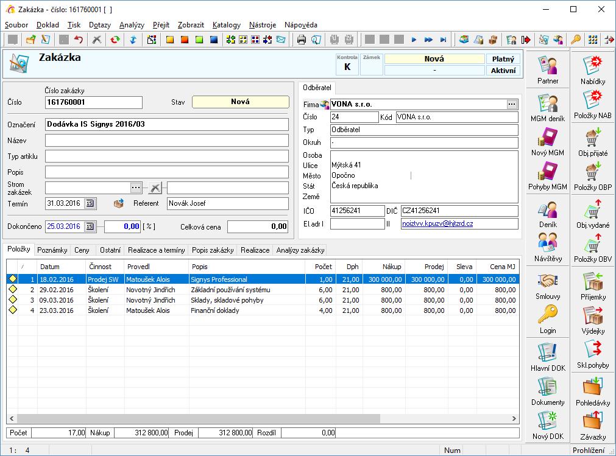The height and width of the screenshot is (456, 616).
Task: Open Strom zakázek ellipsis browse button
Action: tap(135, 188)
